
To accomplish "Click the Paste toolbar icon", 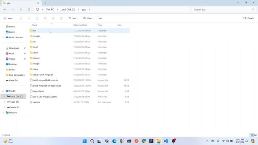I will pyautogui.click(x=37, y=18).
